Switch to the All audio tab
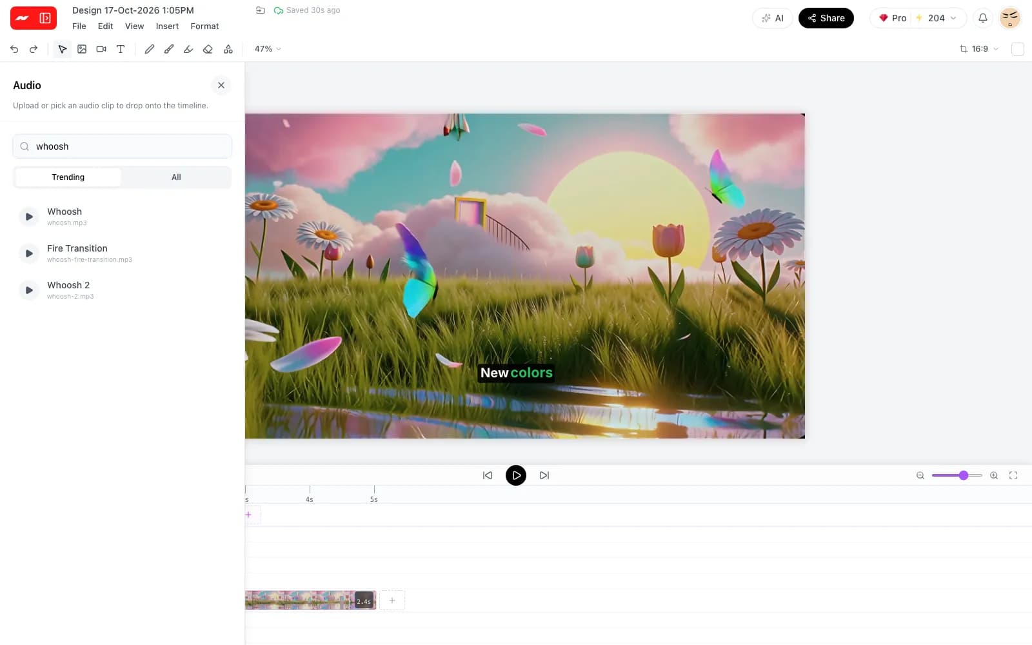The image size is (1032, 645). [x=176, y=177]
